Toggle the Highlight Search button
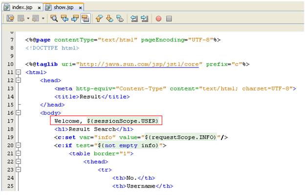The width and height of the screenshot is (305, 195). click(x=86, y=19)
